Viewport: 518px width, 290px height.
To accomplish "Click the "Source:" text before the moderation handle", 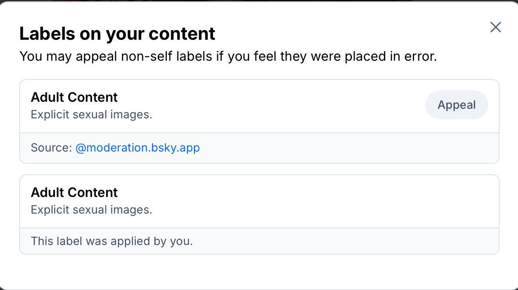I will (51, 148).
